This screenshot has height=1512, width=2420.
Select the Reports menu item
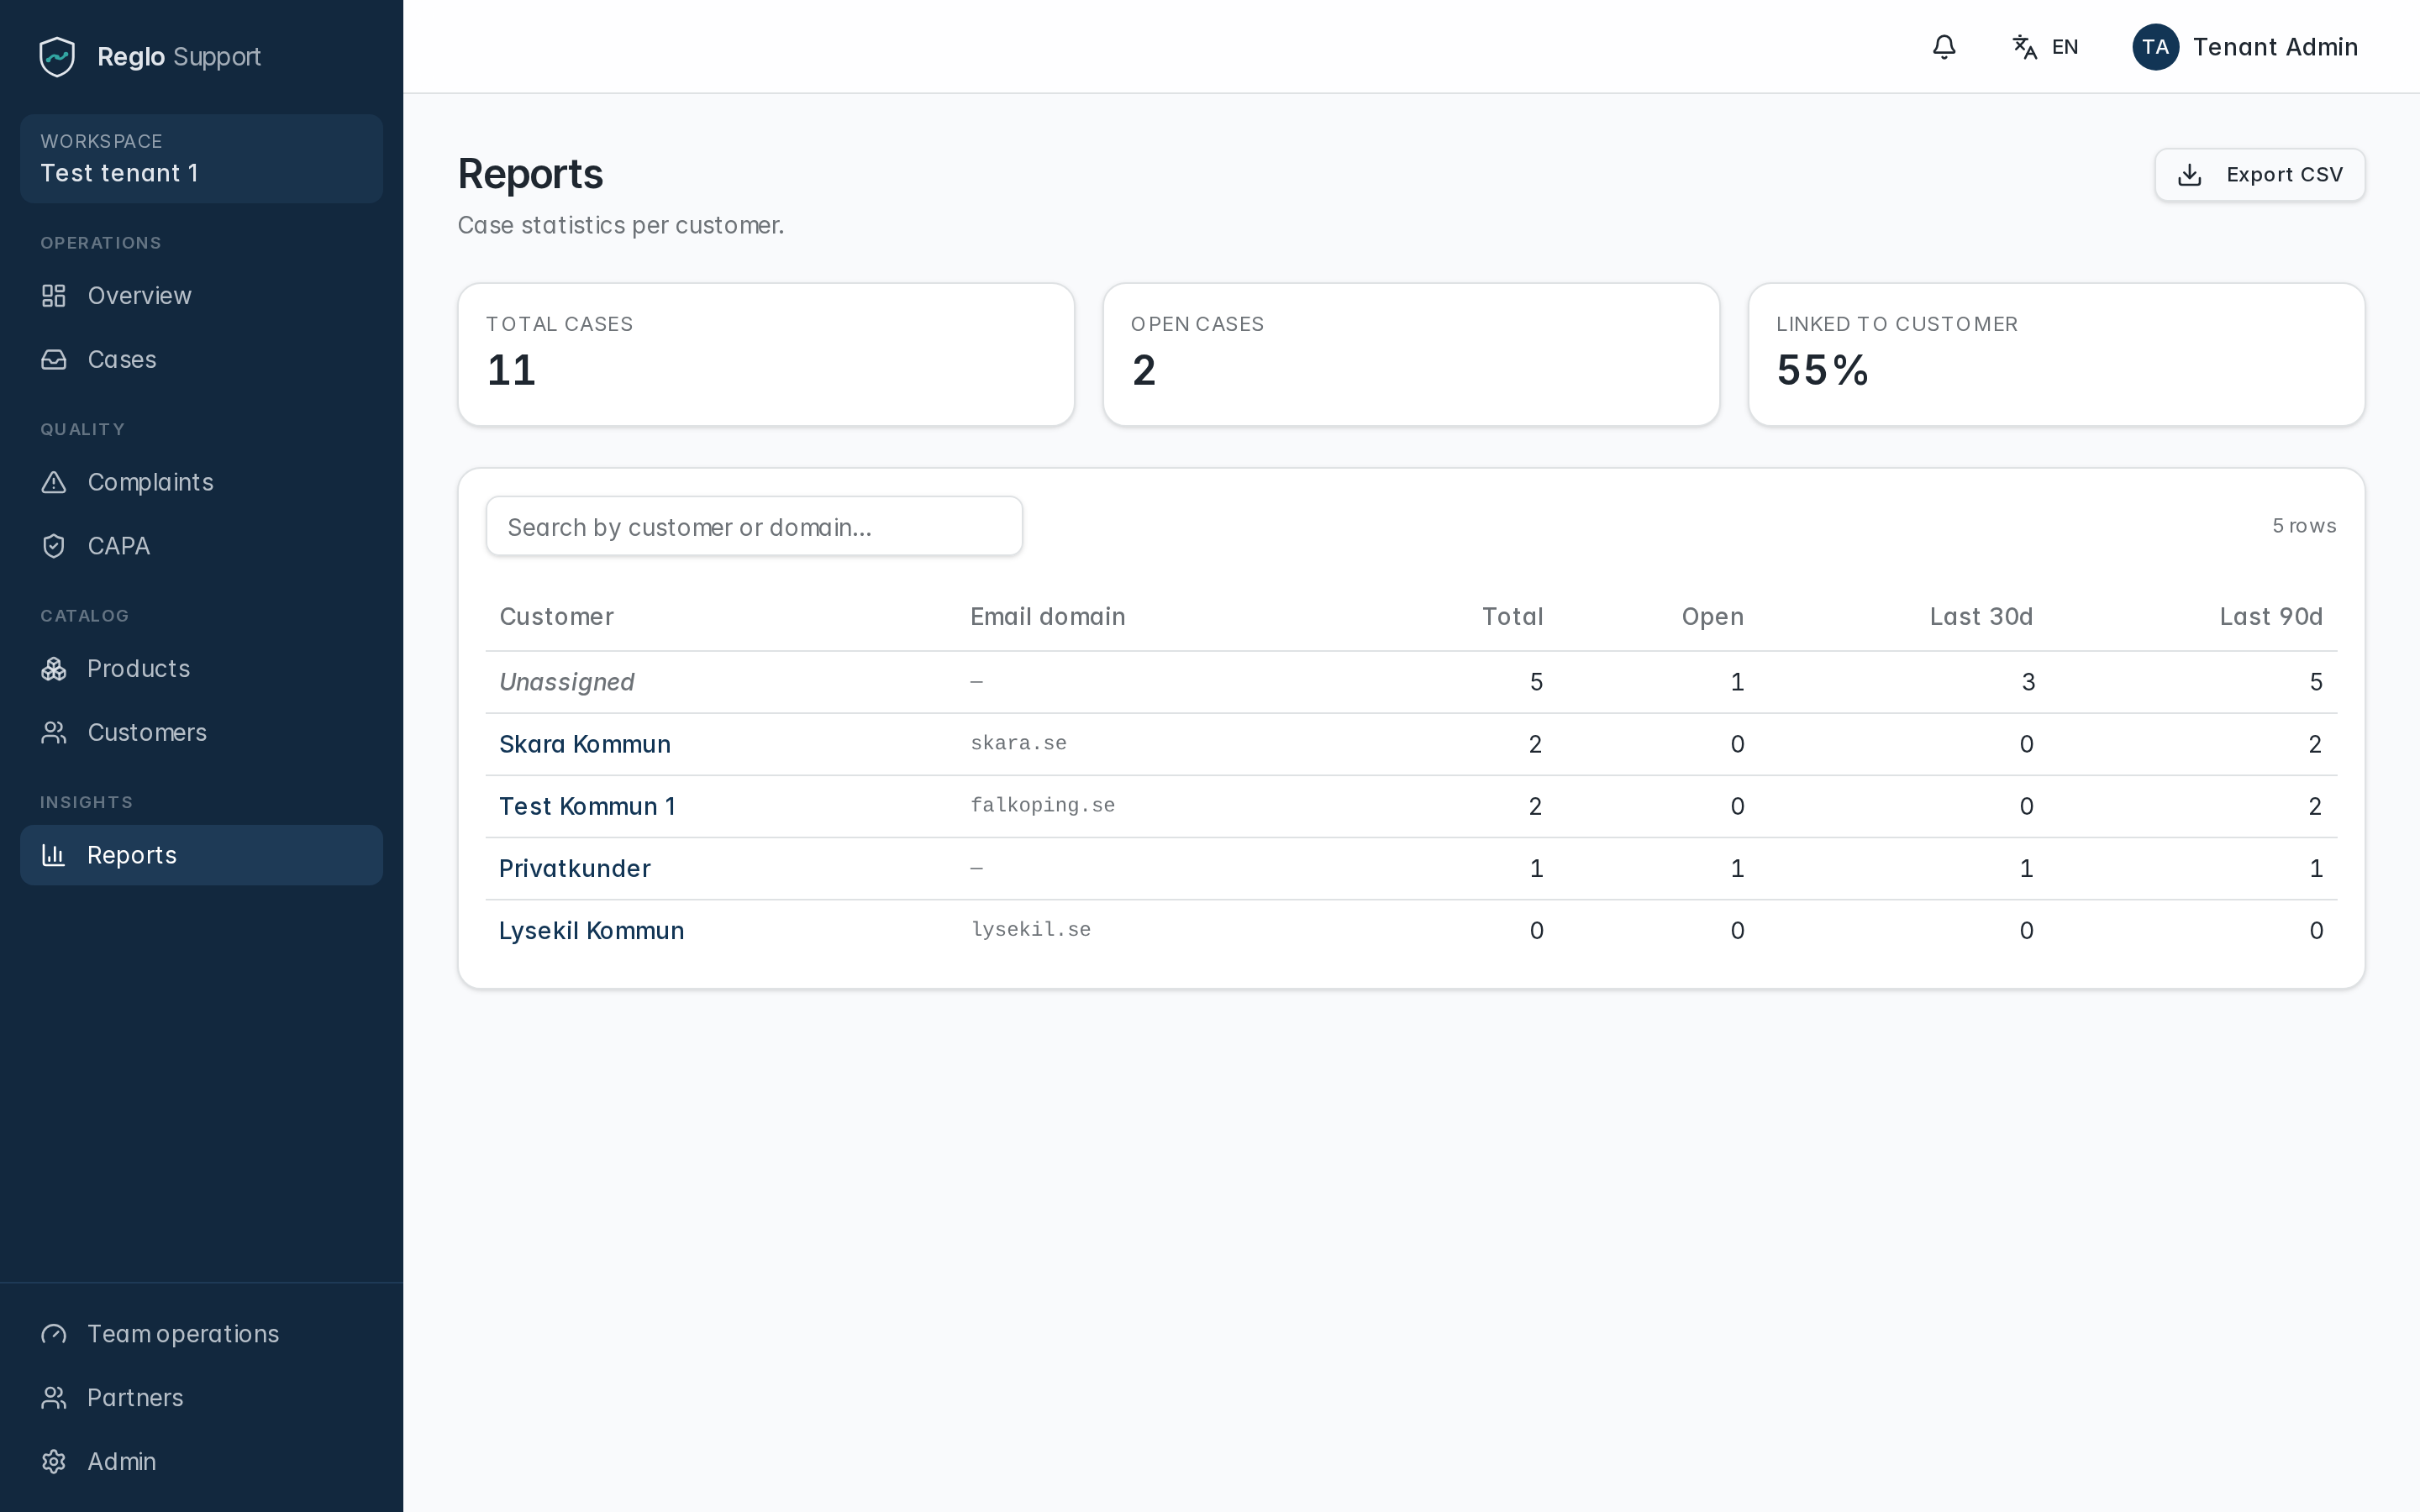coord(201,855)
